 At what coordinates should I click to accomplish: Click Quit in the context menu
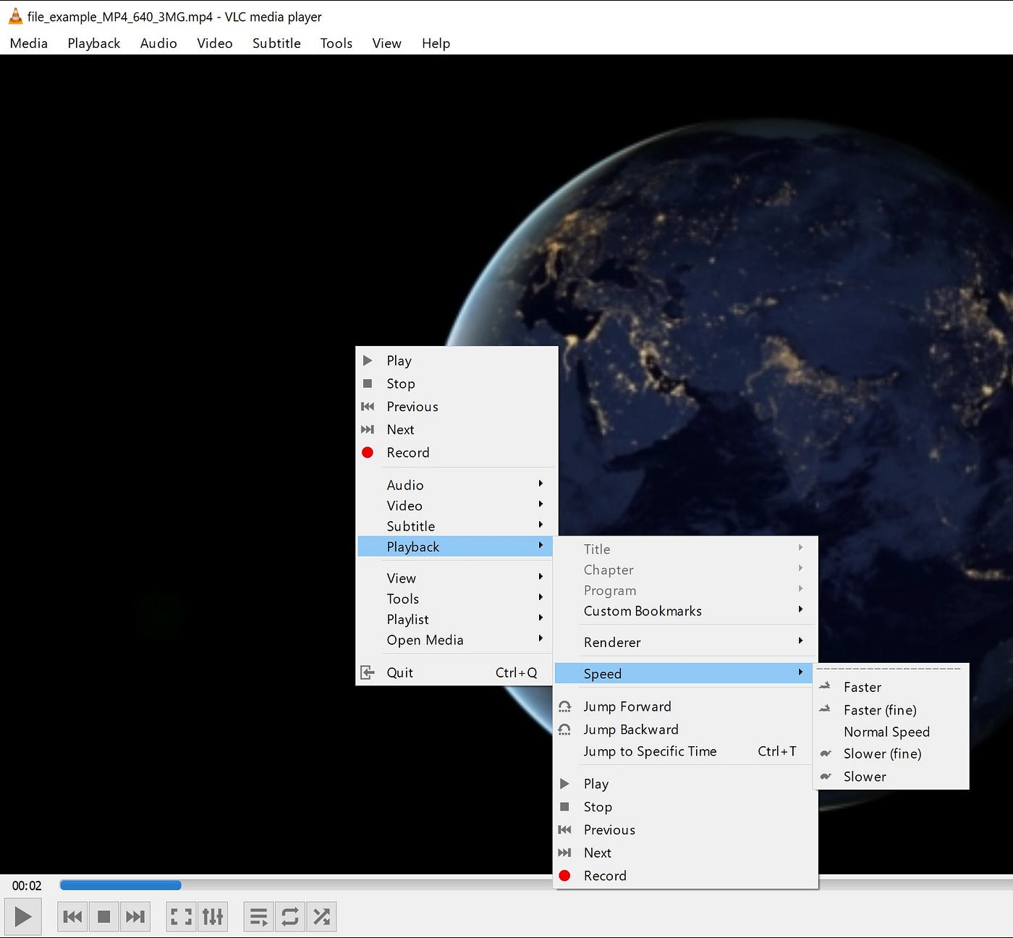pyautogui.click(x=400, y=672)
